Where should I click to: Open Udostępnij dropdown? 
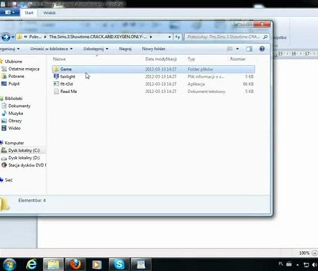coord(96,49)
